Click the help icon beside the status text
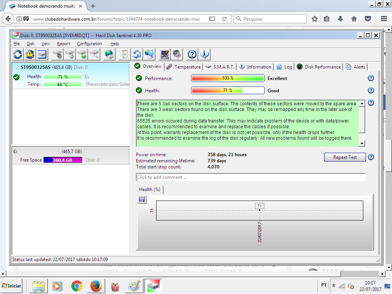This screenshot has height=294, width=392. (x=371, y=103)
